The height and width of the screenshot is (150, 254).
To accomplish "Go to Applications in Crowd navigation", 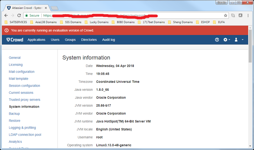I will 36,40.
